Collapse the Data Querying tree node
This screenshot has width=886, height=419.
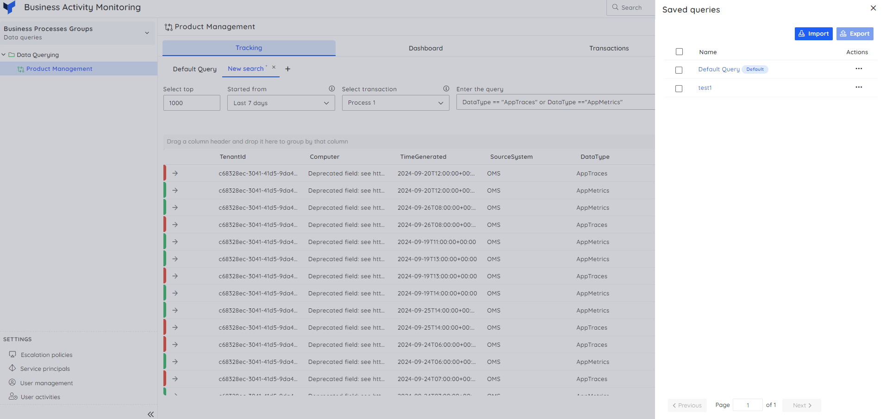(x=4, y=55)
